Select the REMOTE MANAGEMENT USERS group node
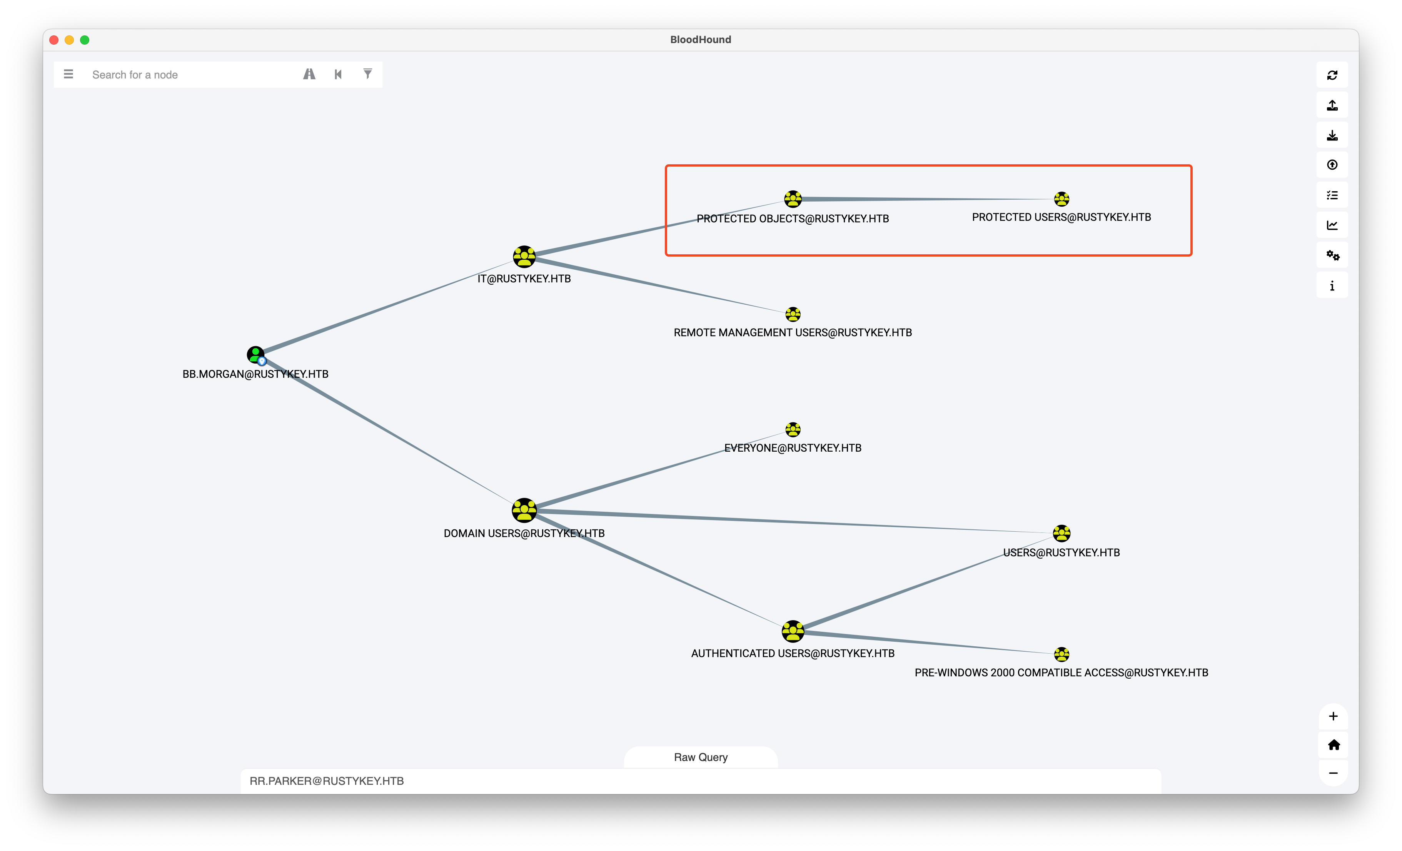Screen dimensions: 1402x851 pos(793,314)
